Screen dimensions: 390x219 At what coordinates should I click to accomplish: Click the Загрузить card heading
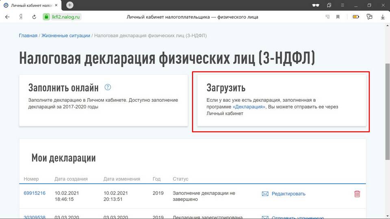pos(226,88)
